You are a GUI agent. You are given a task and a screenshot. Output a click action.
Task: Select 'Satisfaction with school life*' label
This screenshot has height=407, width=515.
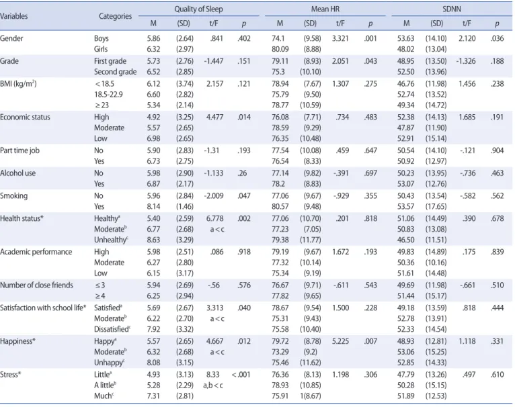pos(43,308)
